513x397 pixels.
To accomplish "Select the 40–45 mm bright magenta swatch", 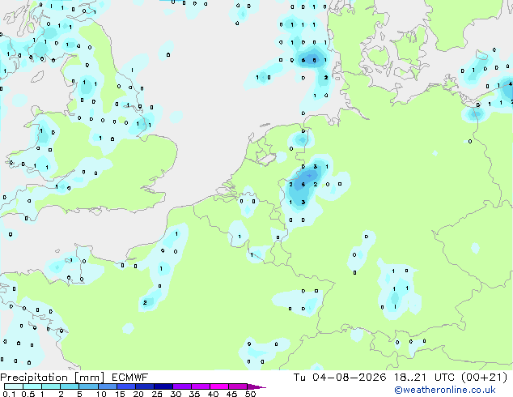I will click(x=219, y=386).
